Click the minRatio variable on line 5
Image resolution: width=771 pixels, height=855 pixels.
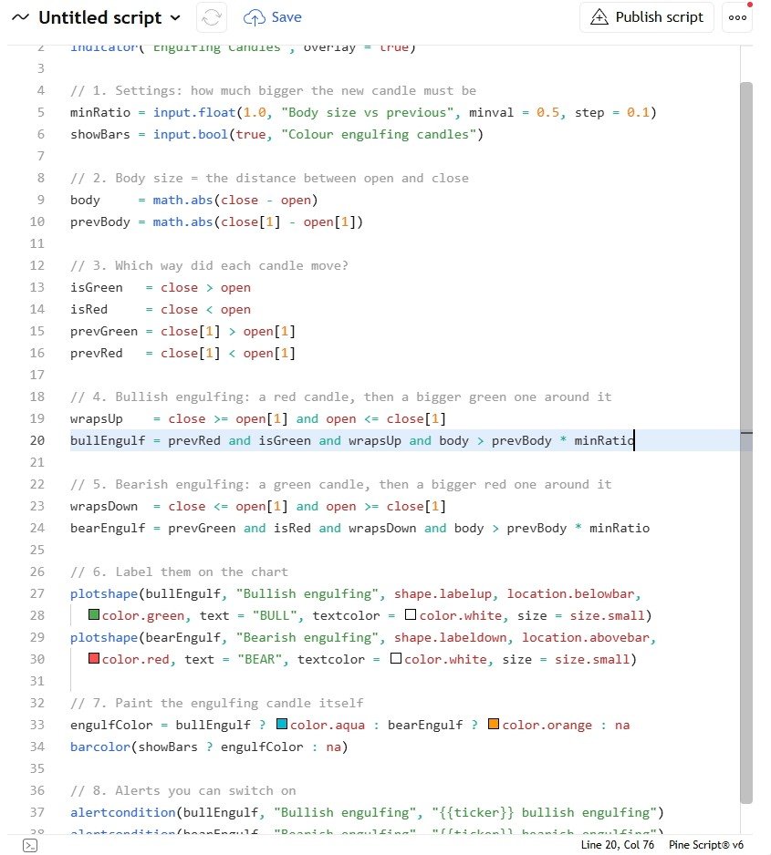(x=100, y=112)
